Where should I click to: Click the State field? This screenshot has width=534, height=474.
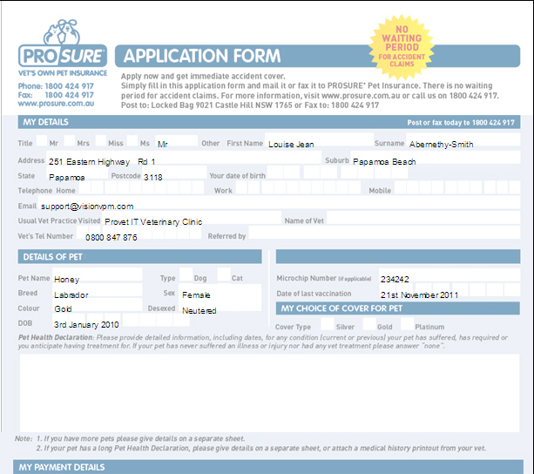tap(77, 173)
